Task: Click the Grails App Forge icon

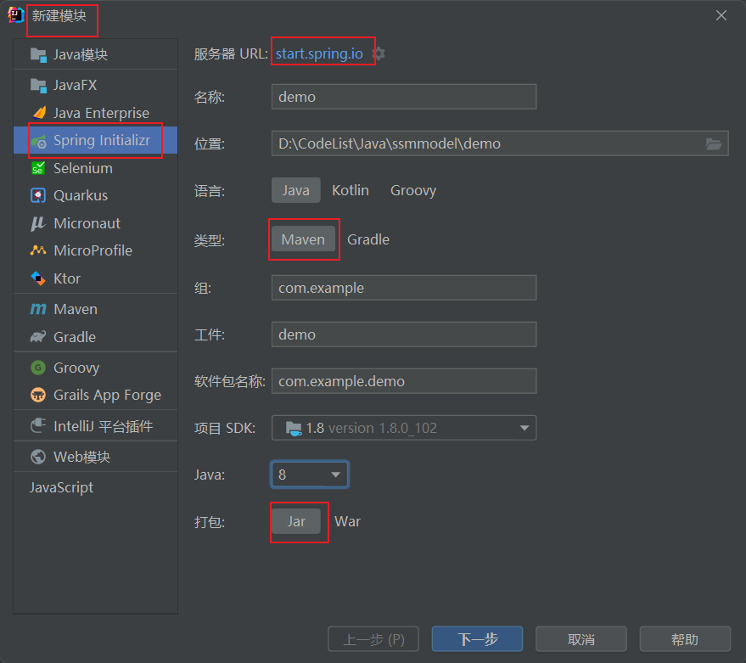Action: tap(38, 395)
